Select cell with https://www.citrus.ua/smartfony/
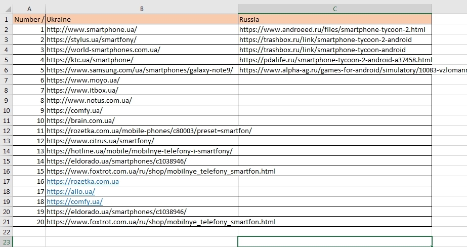Screen dimensions: 467x247 click(142, 141)
